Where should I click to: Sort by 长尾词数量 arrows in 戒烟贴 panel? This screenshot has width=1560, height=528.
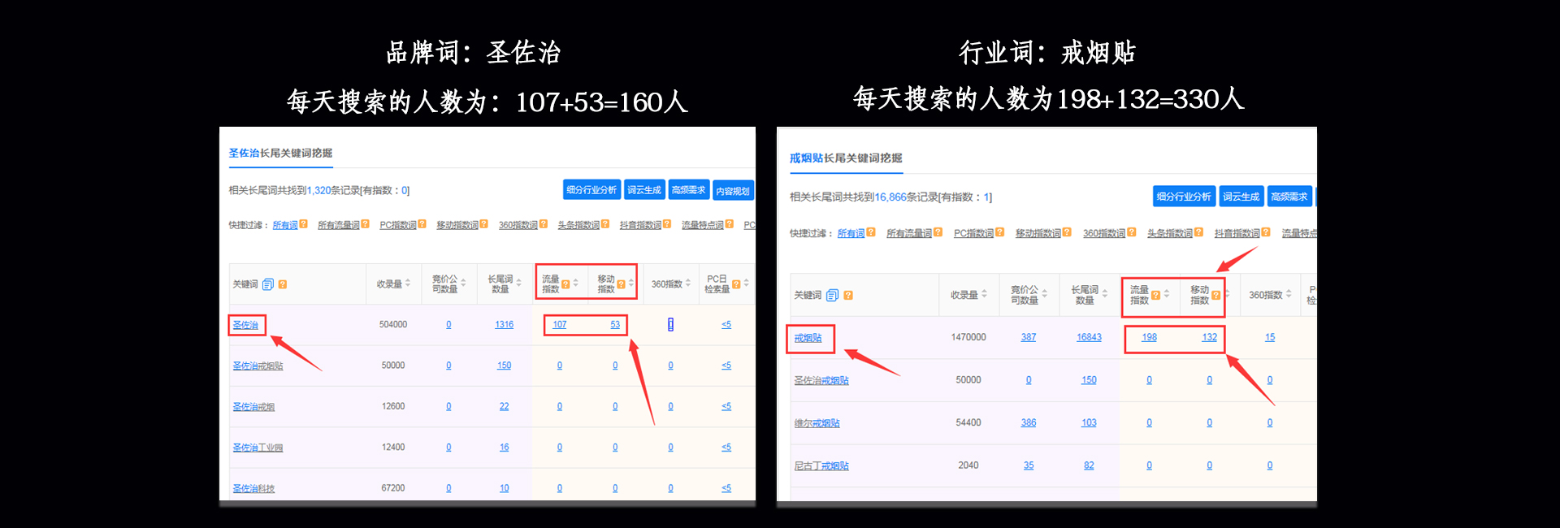click(1105, 294)
